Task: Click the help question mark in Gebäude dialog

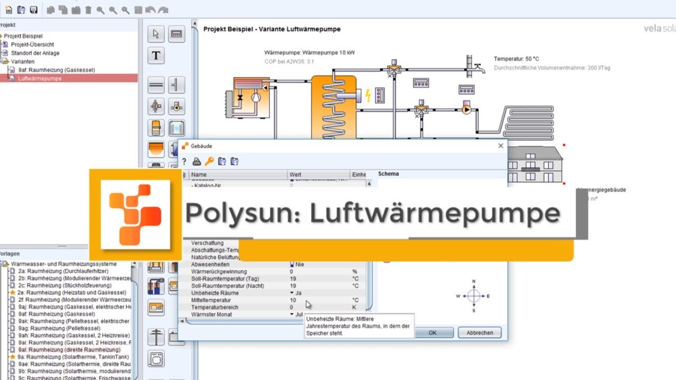Action: pyautogui.click(x=184, y=161)
